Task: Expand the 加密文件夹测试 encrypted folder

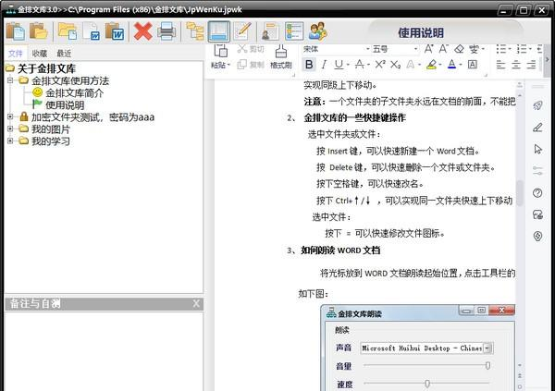Action: [x=10, y=116]
